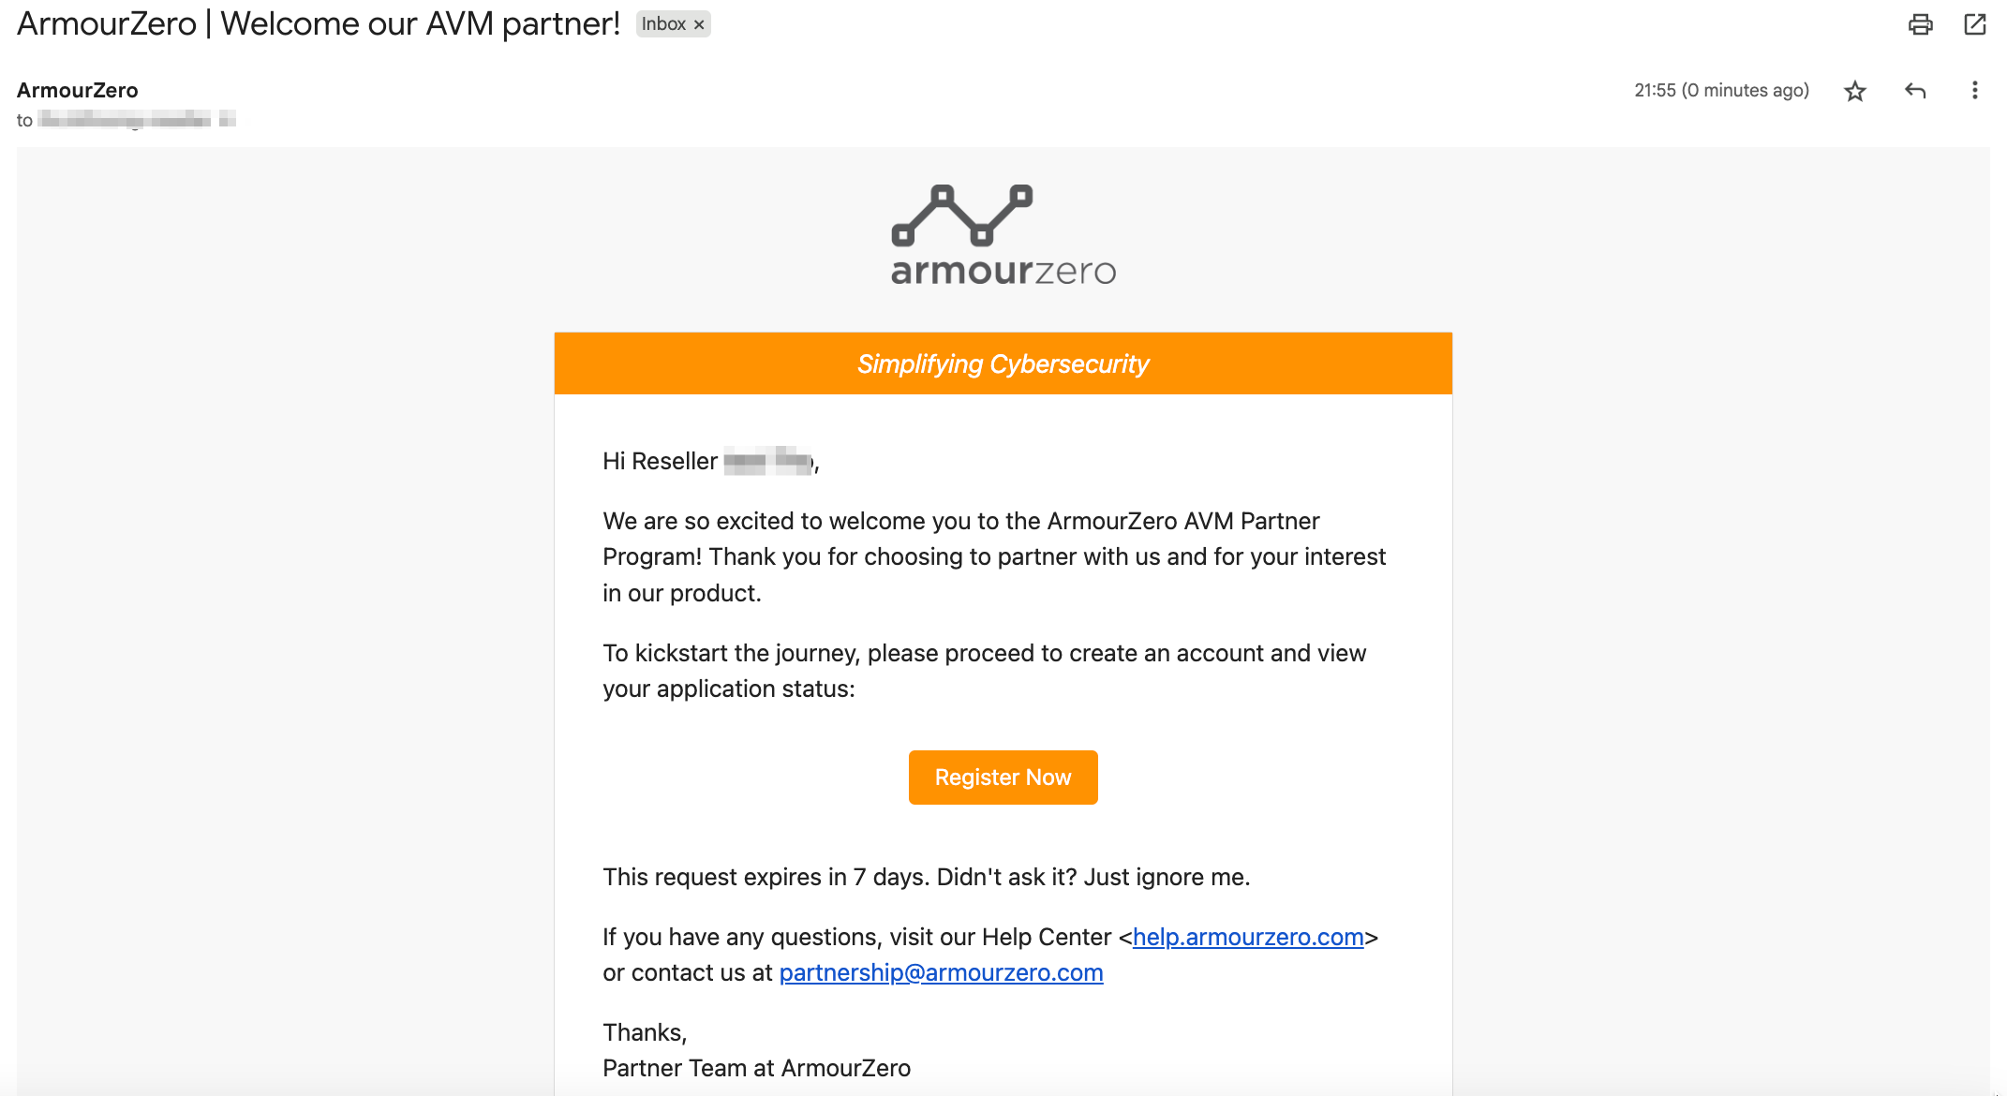Image resolution: width=2007 pixels, height=1096 pixels.
Task: Click the 'This request expires in 7 days' text
Action: [x=926, y=877]
